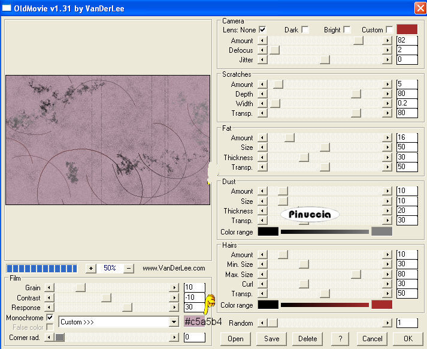Click the black Dust color range swatch
Image resolution: width=427 pixels, height=349 pixels.
(268, 231)
